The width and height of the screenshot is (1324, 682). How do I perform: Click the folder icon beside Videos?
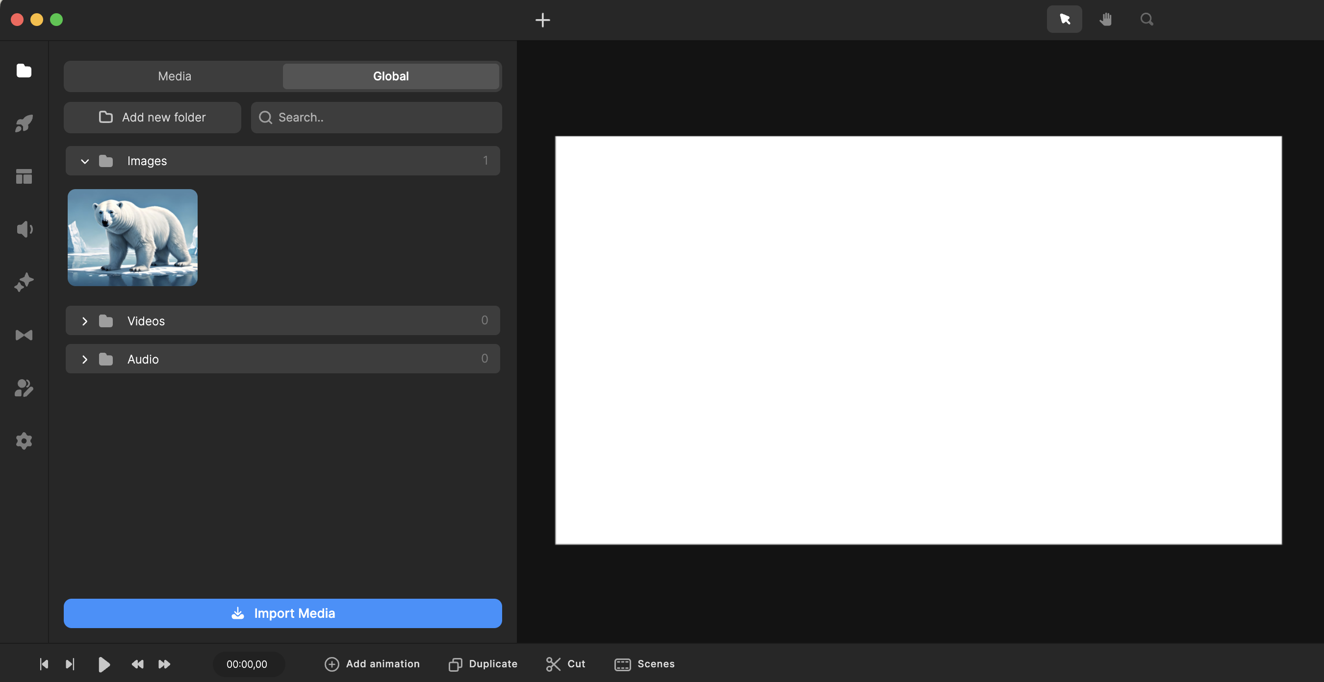[x=106, y=321]
